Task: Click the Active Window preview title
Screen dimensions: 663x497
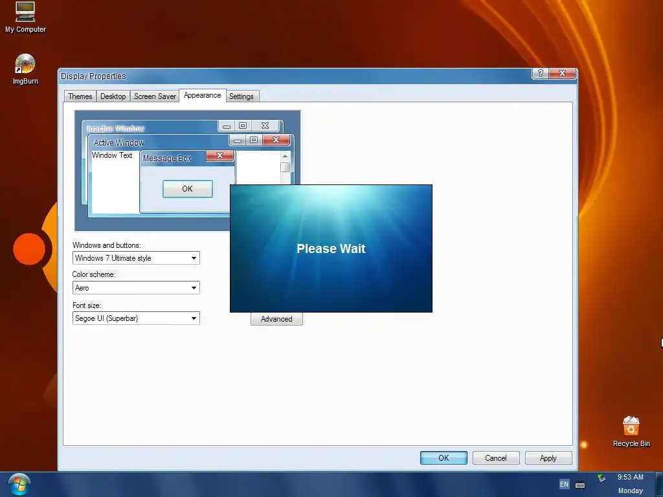Action: tap(119, 143)
